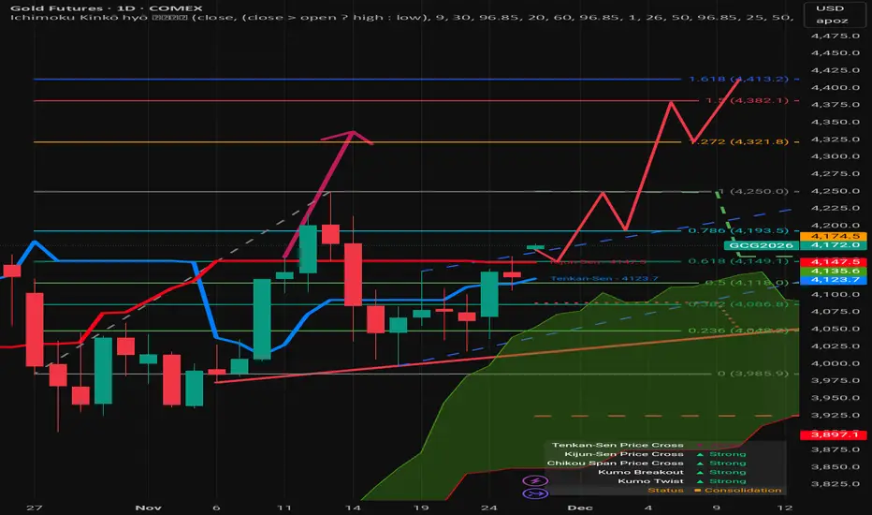Click the 4,475.0 price axis label
The image size is (872, 515).
click(836, 36)
